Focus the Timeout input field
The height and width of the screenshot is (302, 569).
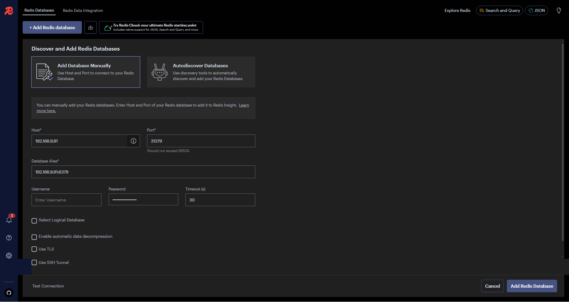(x=220, y=200)
